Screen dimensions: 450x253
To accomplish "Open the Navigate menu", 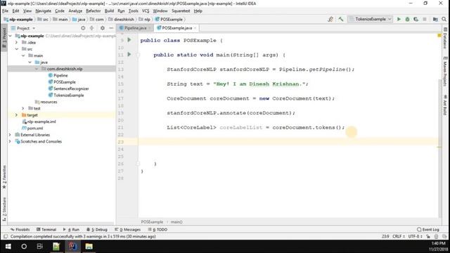I will 44,11.
